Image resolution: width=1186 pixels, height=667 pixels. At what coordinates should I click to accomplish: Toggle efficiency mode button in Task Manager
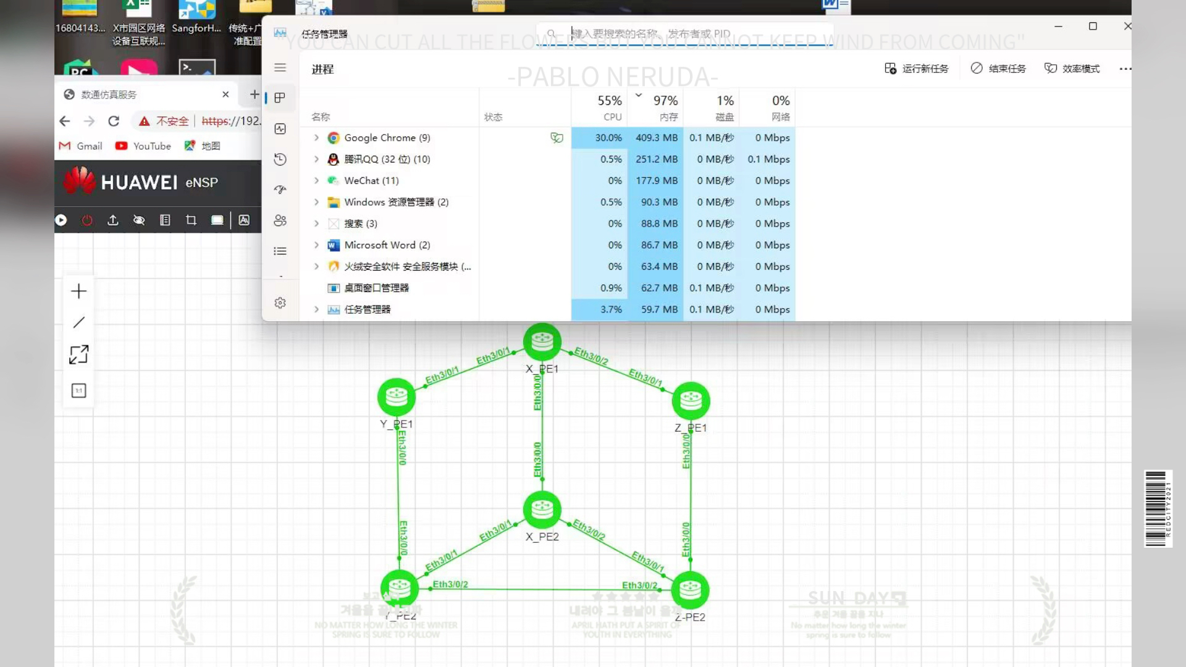tap(1072, 69)
